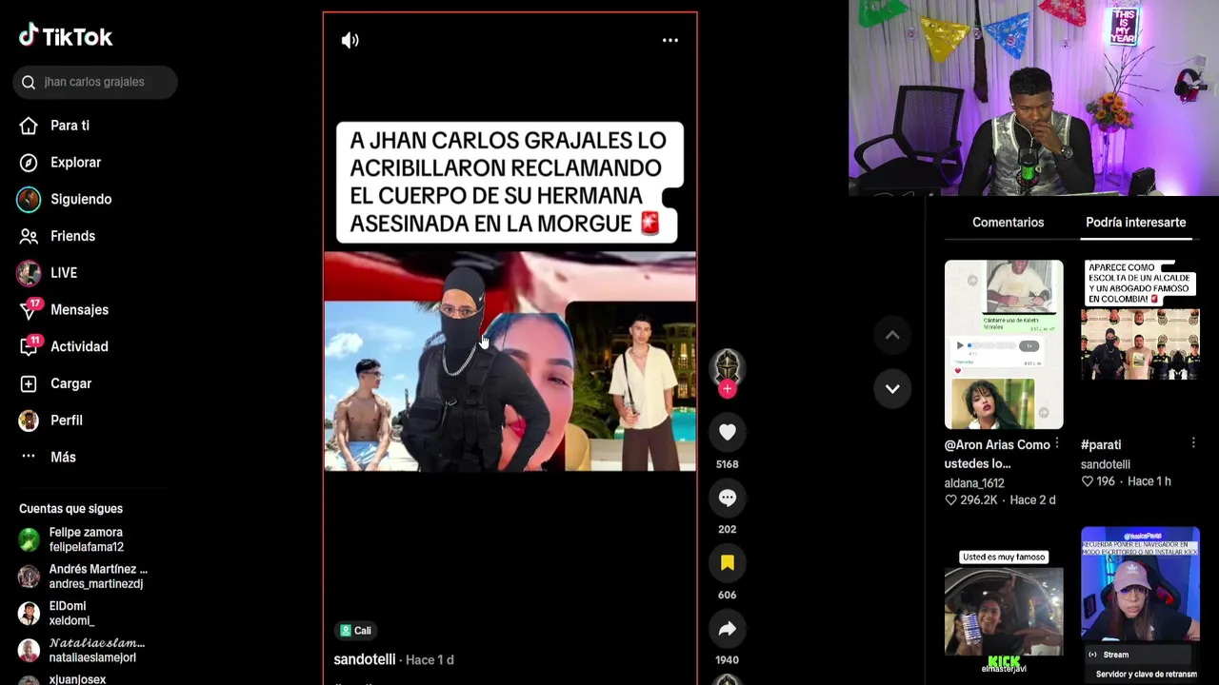Click the three-dots icon beside Más
Viewport: 1219px width, 685px height.
pyautogui.click(x=29, y=457)
